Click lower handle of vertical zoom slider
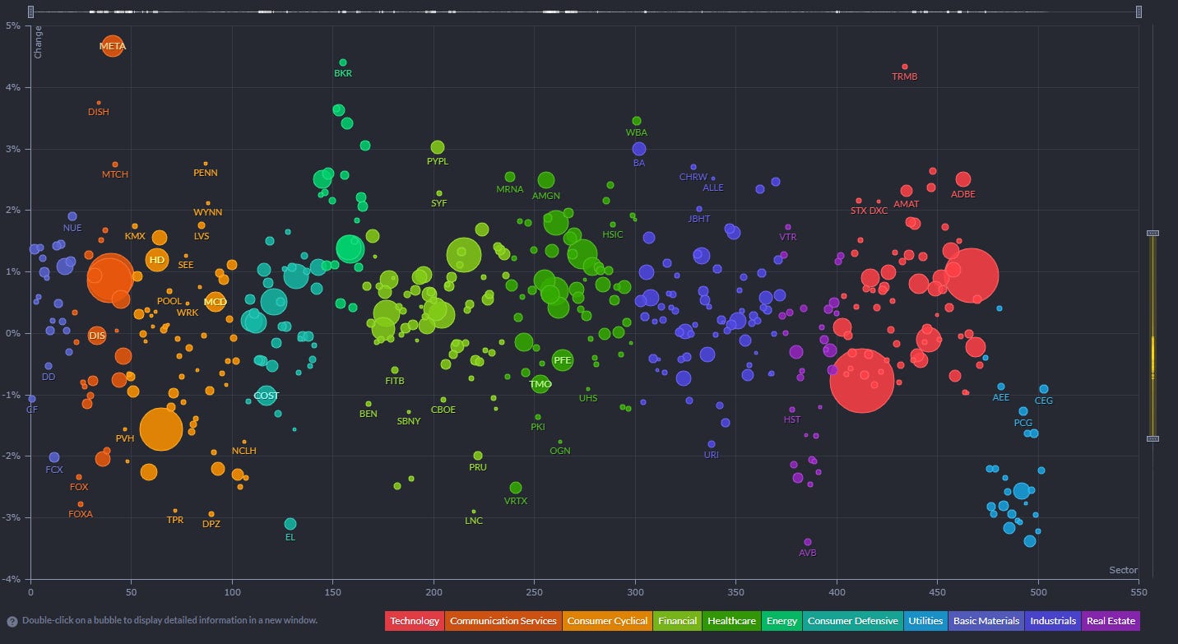Image resolution: width=1178 pixels, height=644 pixels. point(1152,438)
